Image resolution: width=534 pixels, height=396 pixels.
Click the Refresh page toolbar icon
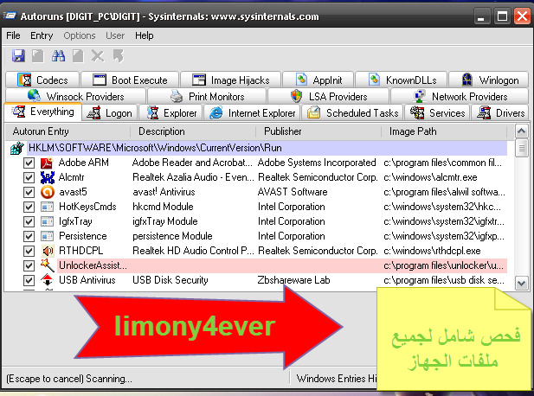click(x=38, y=56)
